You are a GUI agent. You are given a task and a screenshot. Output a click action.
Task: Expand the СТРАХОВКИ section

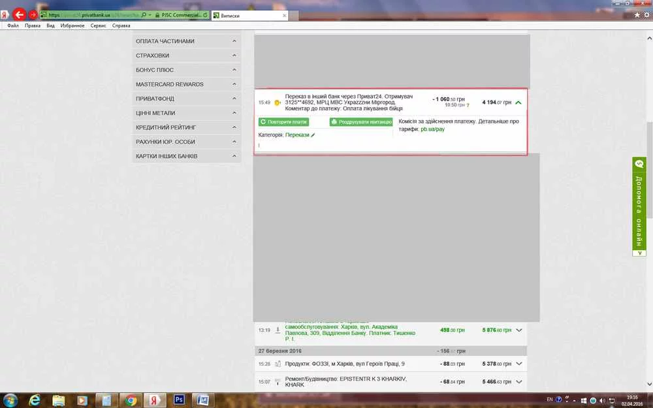point(187,55)
